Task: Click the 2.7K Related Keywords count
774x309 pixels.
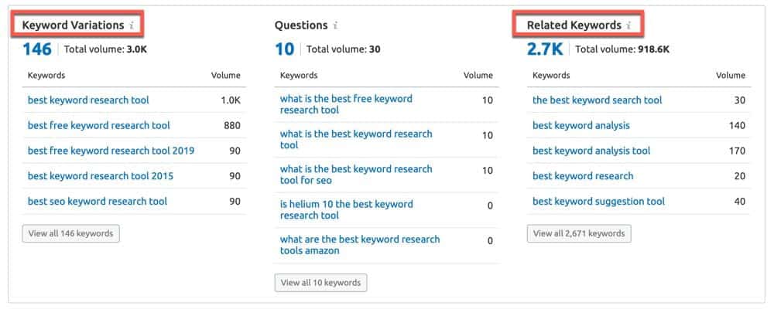Action: point(545,49)
